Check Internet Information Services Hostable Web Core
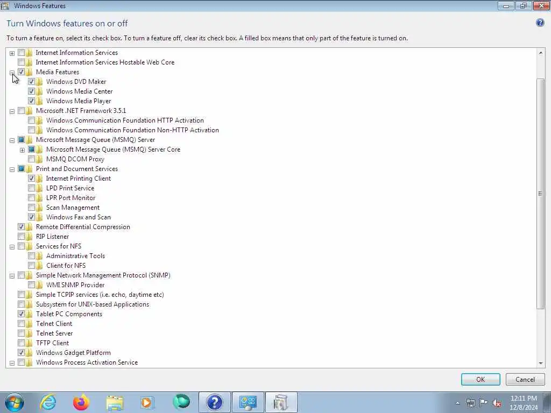551x413 pixels. coord(21,62)
